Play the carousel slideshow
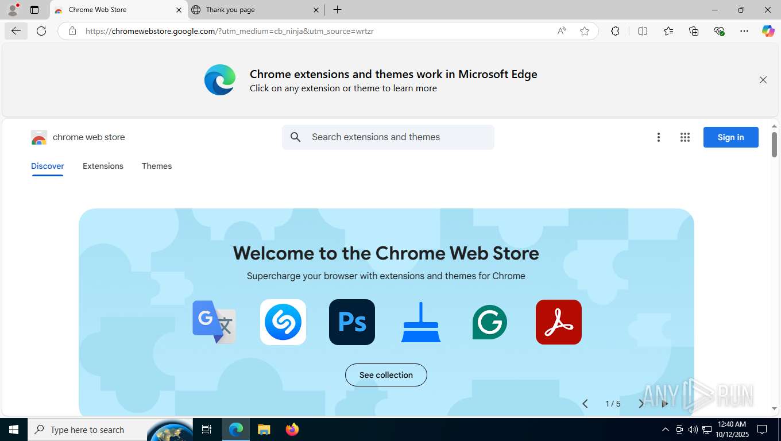 [665, 404]
